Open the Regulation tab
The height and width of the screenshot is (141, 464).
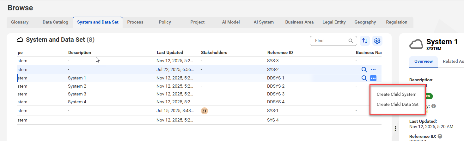pyautogui.click(x=397, y=22)
